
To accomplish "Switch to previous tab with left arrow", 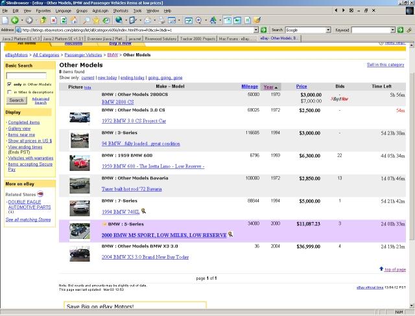I will (336, 10).
